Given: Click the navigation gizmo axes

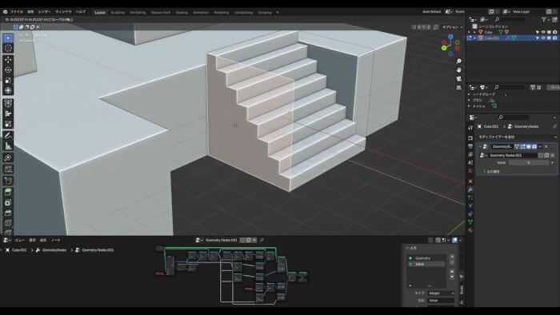Looking at the screenshot, I should coord(450,45).
